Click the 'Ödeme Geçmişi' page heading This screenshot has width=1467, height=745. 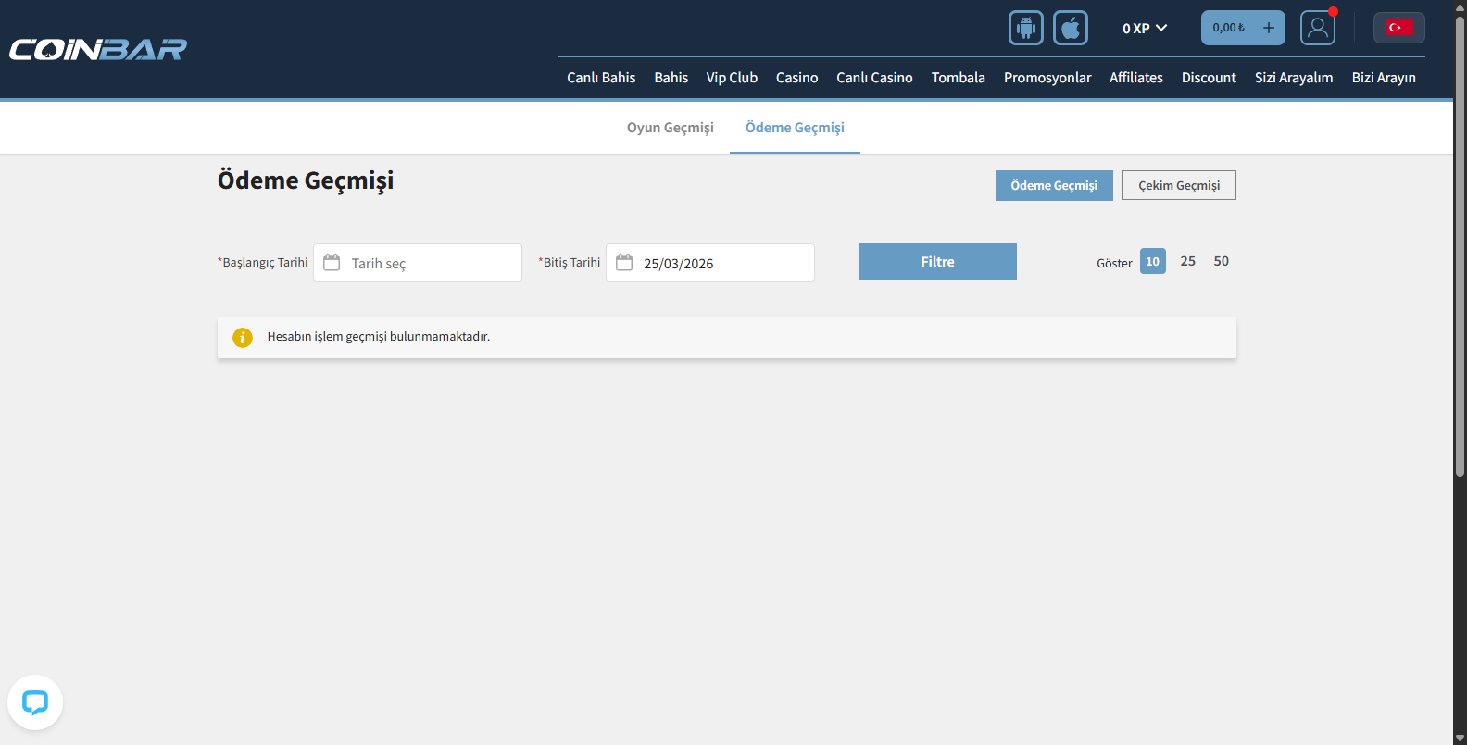click(306, 180)
